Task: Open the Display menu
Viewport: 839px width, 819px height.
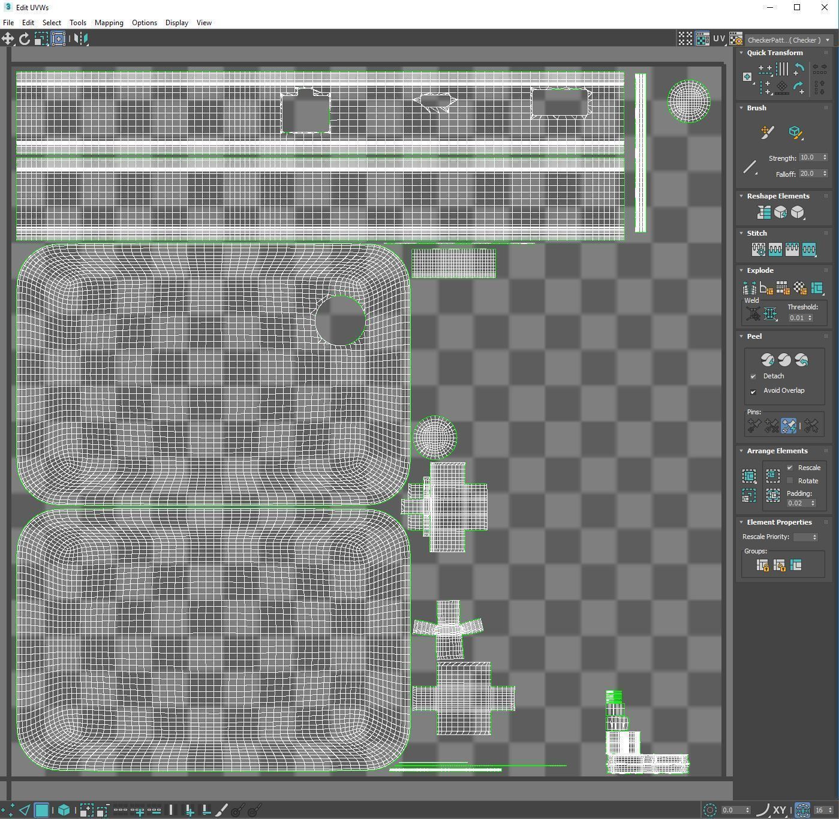Action: pyautogui.click(x=177, y=23)
